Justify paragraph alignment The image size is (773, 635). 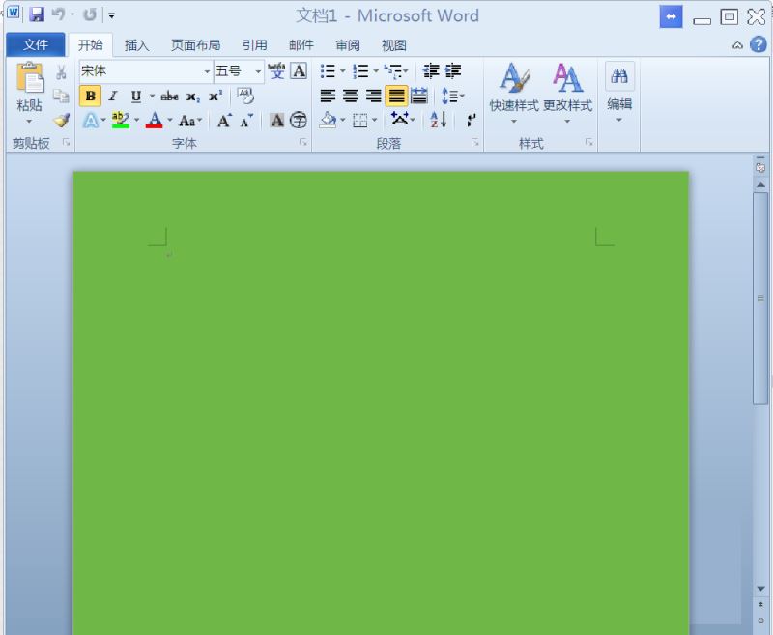click(396, 96)
